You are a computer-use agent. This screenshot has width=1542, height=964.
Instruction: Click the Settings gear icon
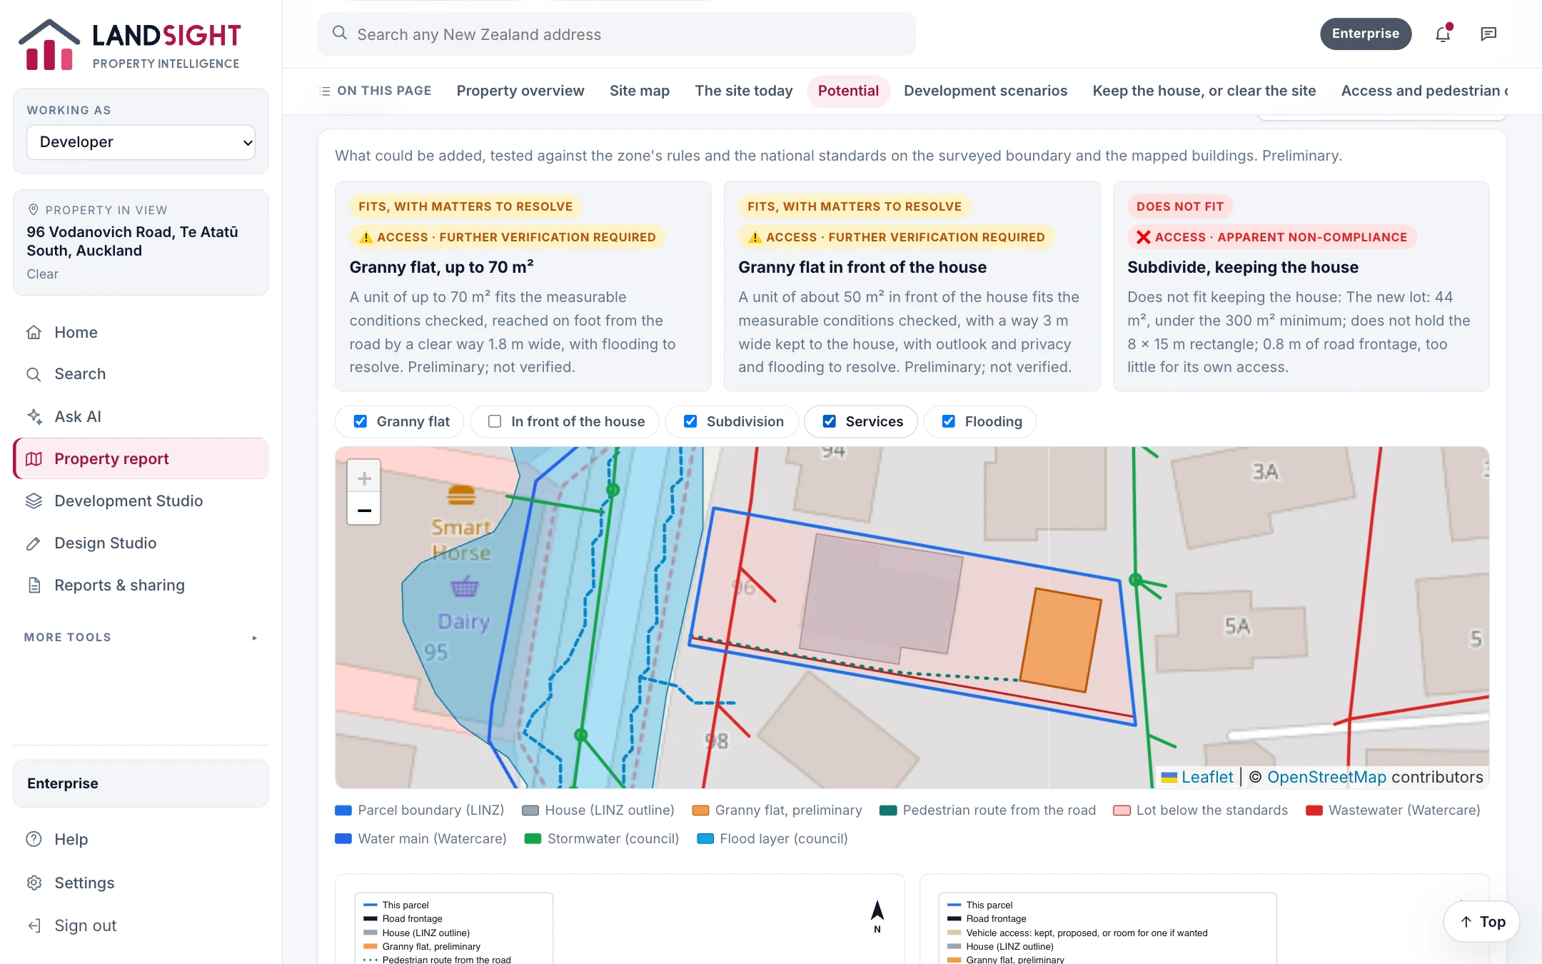[34, 883]
